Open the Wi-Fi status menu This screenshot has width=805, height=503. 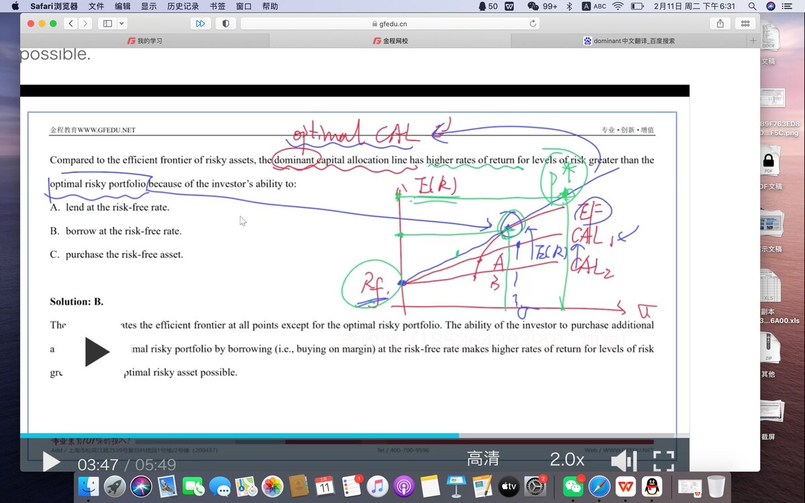click(x=618, y=6)
